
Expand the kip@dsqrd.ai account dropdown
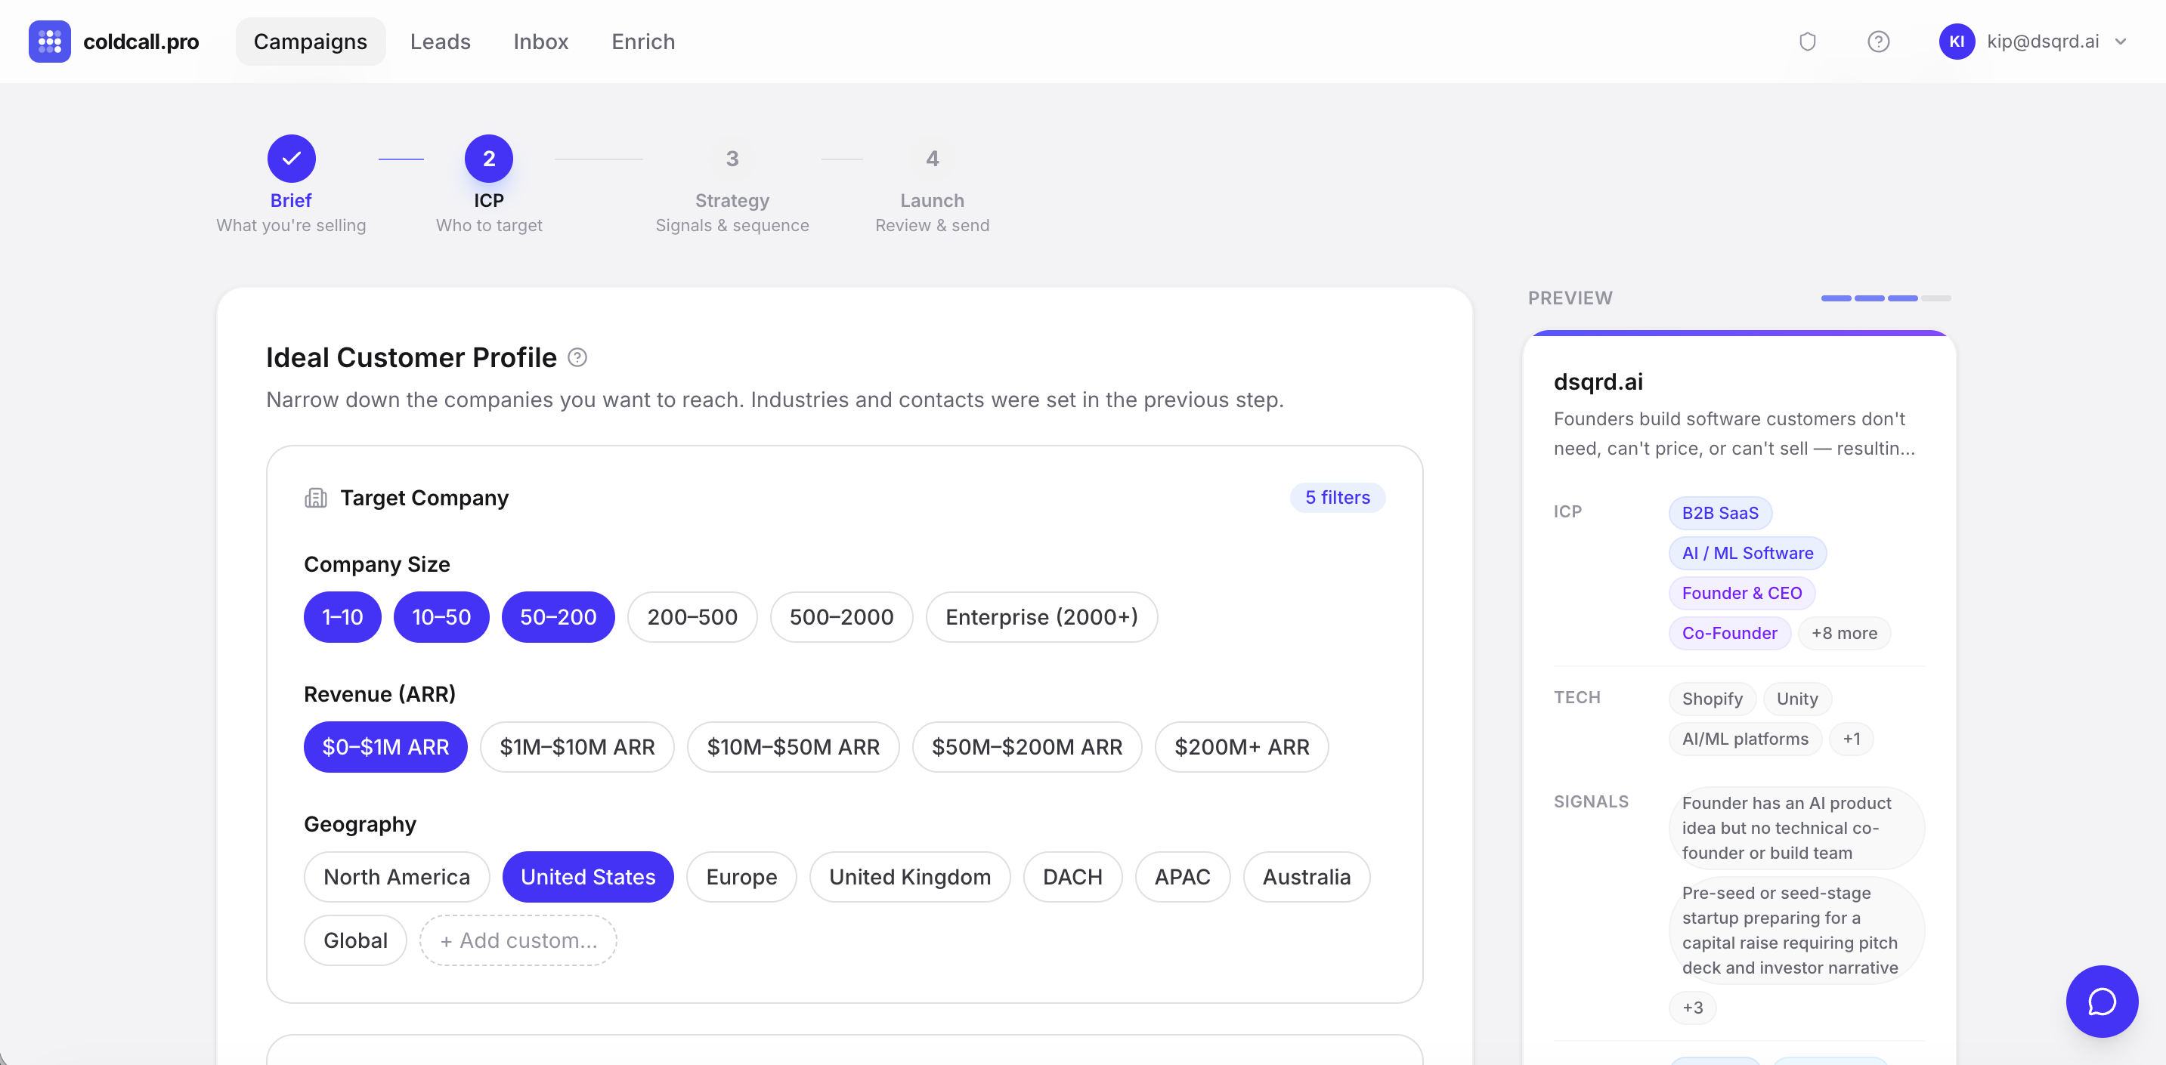click(2120, 42)
